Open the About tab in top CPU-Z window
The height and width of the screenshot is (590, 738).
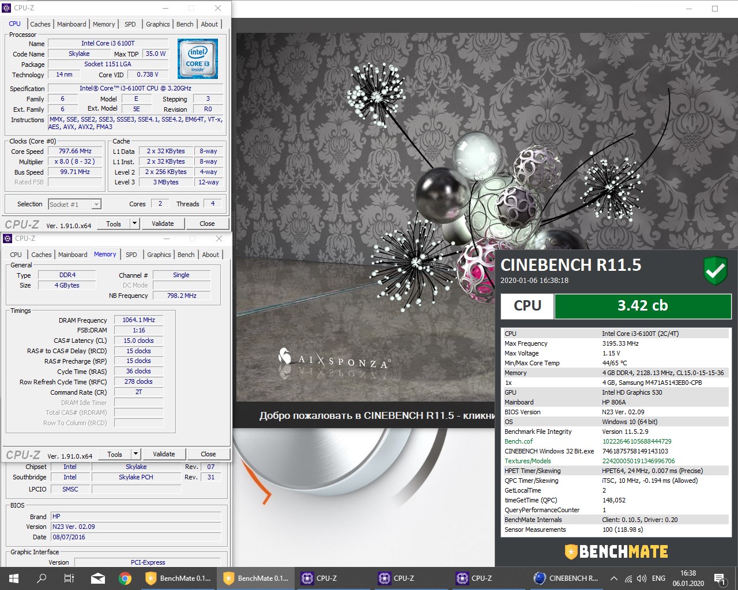click(x=209, y=24)
